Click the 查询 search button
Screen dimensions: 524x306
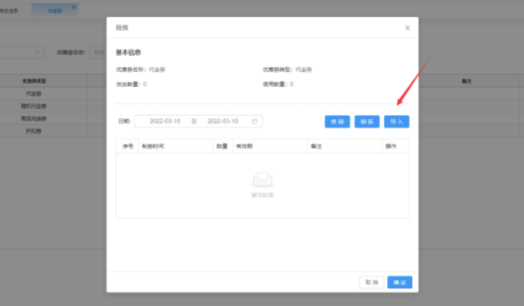(337, 122)
